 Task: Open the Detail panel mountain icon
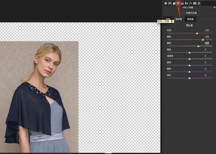click(174, 3)
